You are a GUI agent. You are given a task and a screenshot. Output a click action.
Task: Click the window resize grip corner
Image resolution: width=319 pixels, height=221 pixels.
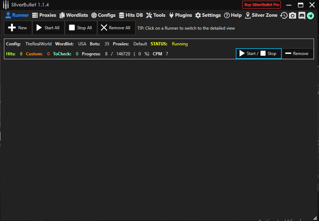pos(315,218)
